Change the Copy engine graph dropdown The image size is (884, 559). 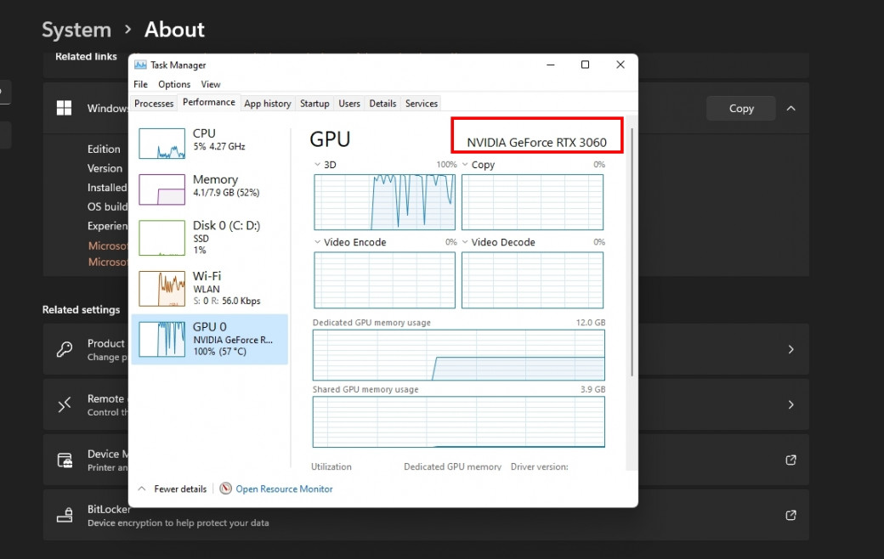pos(465,165)
